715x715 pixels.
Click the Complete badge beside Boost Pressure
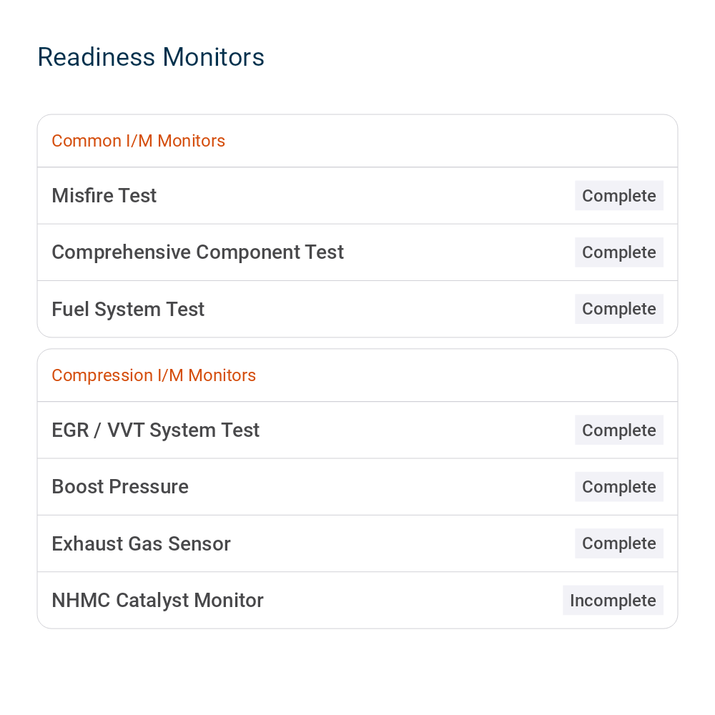point(618,487)
